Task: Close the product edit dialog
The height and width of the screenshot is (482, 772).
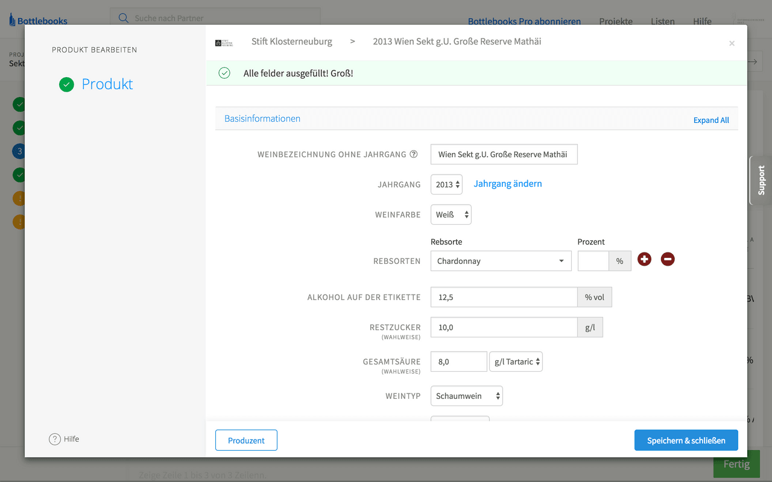Action: click(x=732, y=43)
